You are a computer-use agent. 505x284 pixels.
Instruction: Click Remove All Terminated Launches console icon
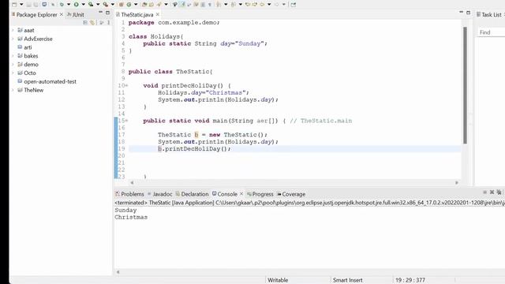point(499,192)
